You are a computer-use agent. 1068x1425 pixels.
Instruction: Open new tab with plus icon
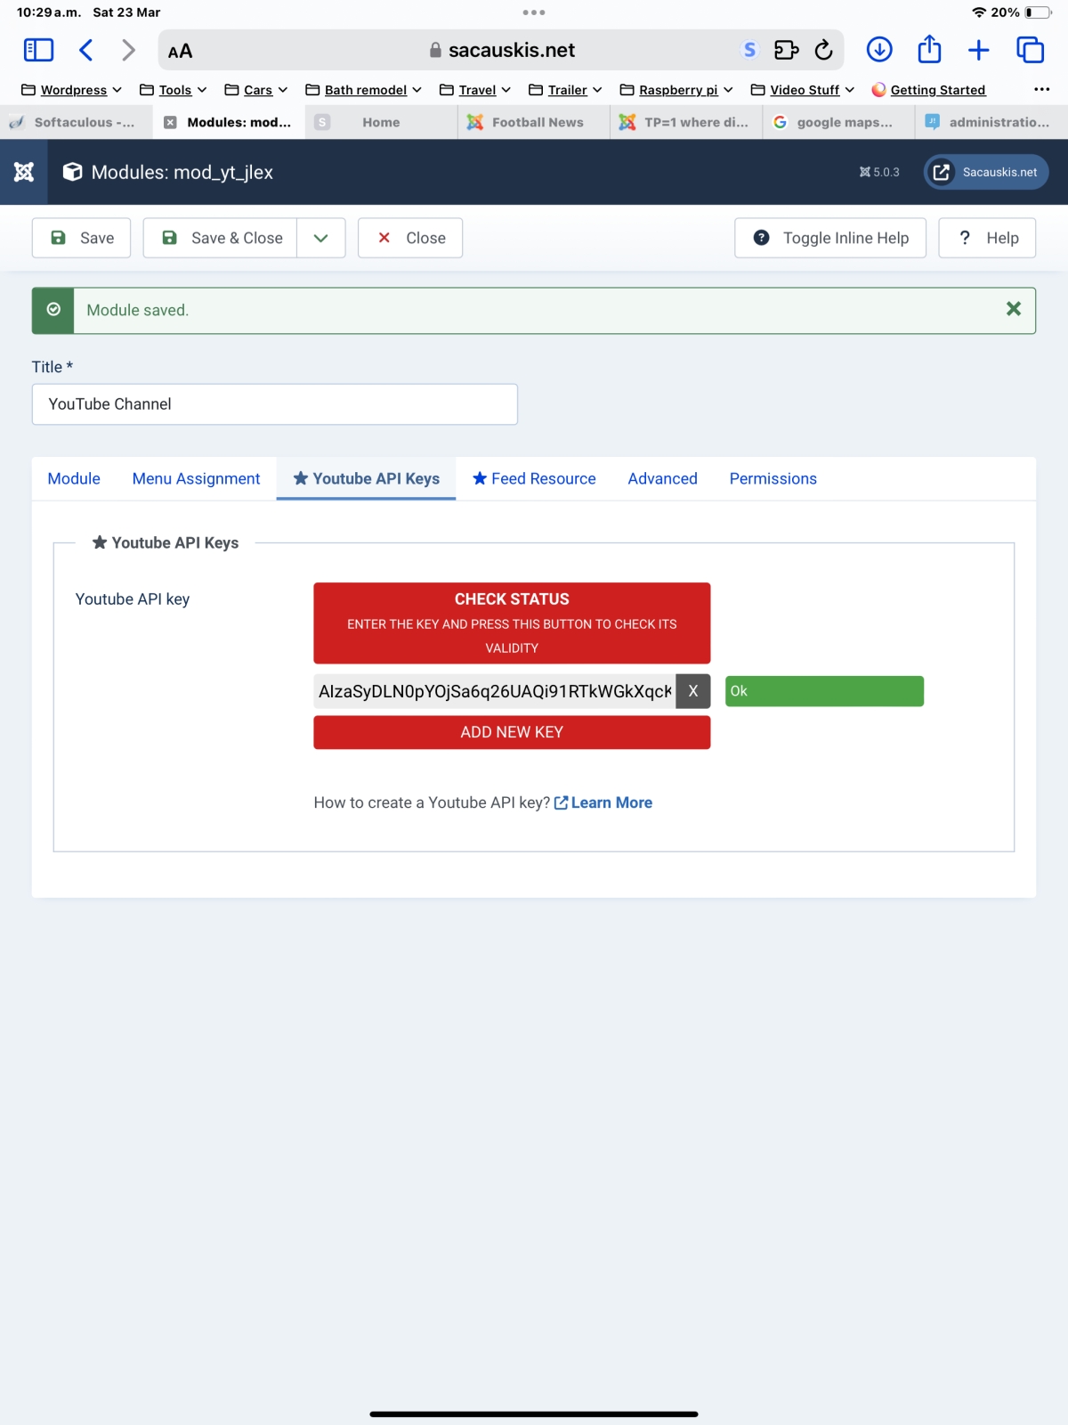pos(978,50)
